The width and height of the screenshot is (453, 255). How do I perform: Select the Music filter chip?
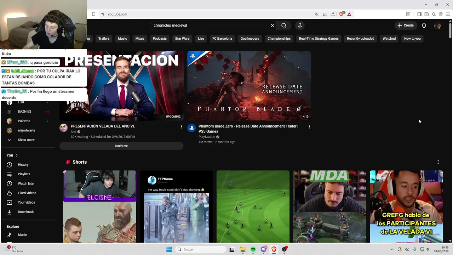[122, 39]
